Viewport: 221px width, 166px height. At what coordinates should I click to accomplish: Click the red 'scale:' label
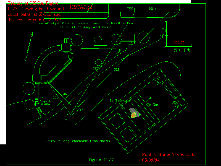[x=179, y=42]
